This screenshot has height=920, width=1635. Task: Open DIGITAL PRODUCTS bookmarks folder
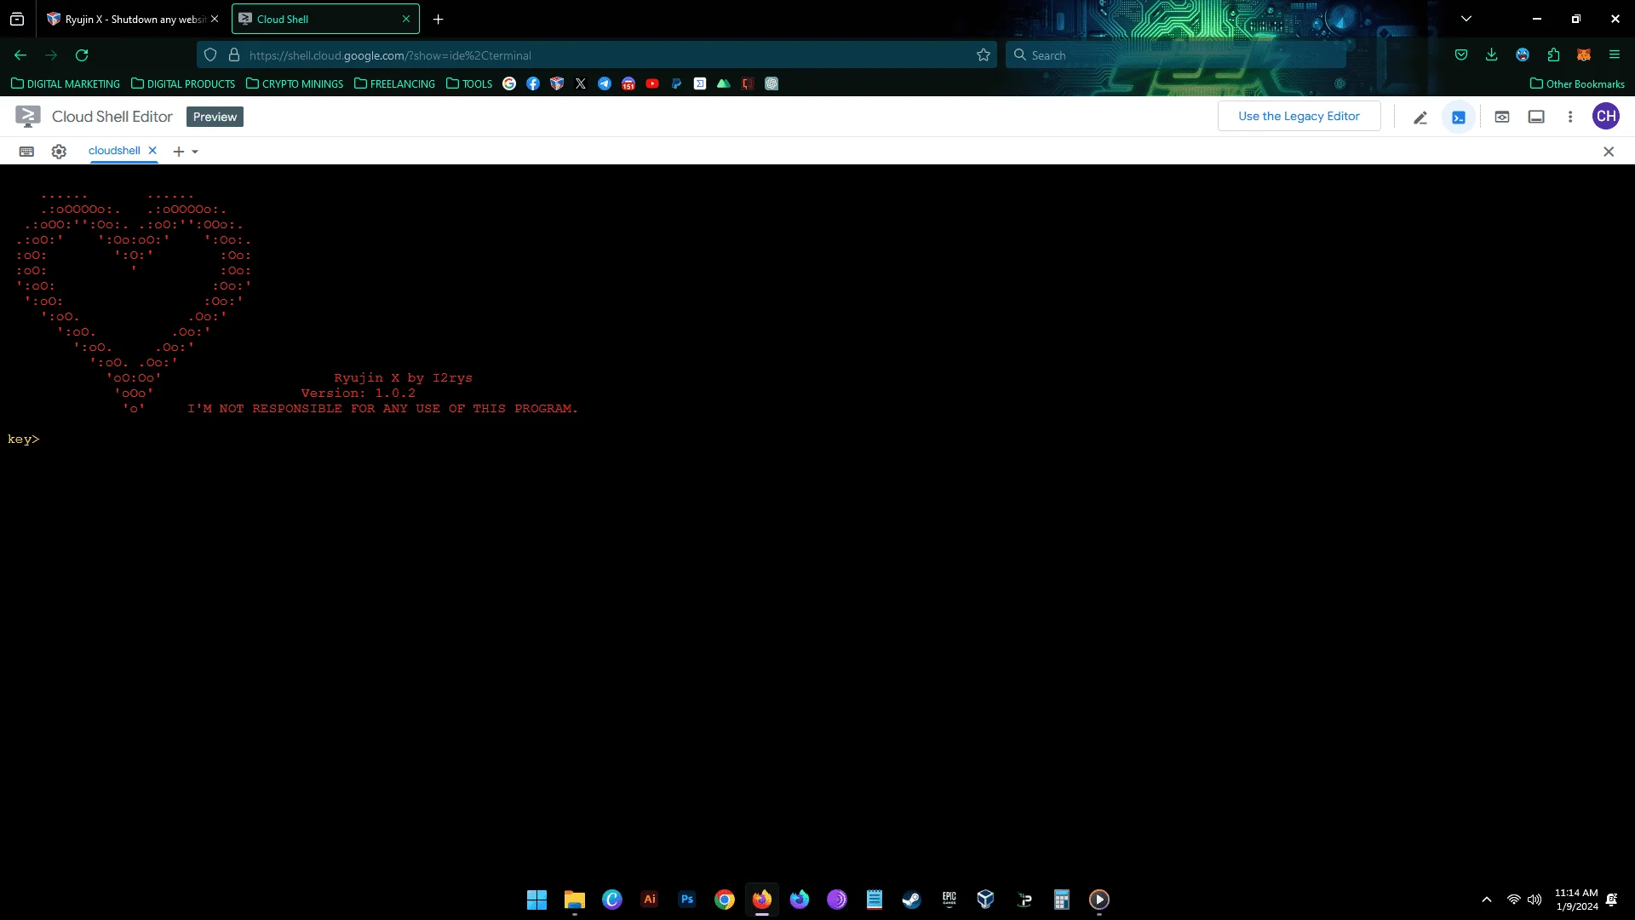[x=183, y=83]
